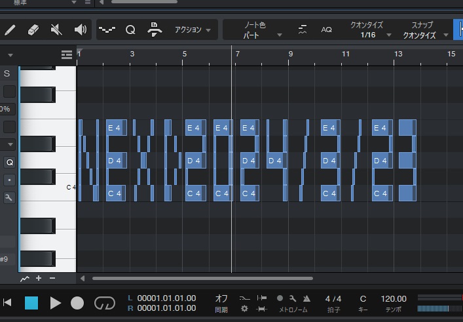This screenshot has width=463, height=322.
Task: Open the スナップ クオンタイズ dropdown
Action: click(x=424, y=30)
